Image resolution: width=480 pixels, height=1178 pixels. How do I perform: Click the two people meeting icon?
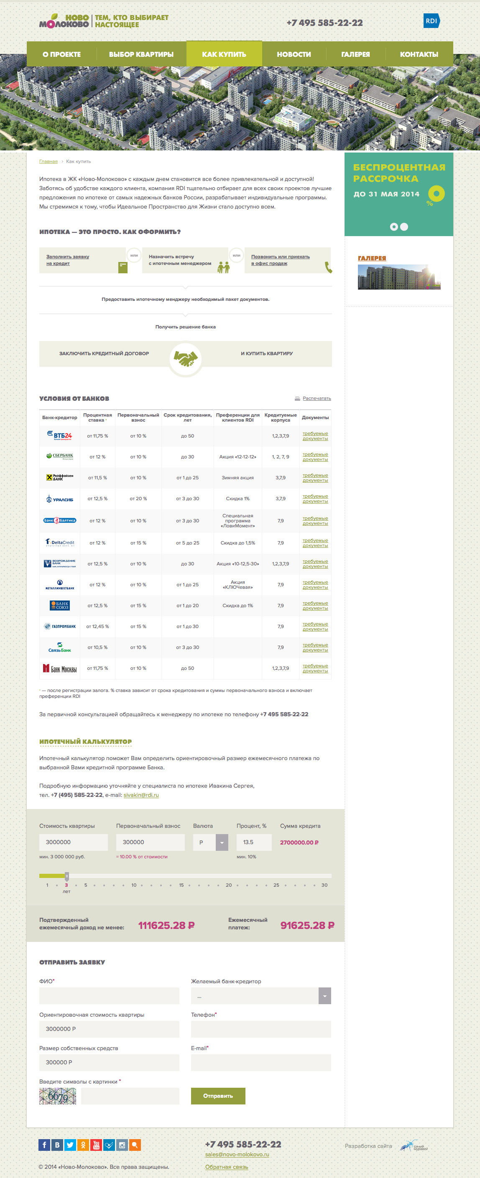click(223, 267)
